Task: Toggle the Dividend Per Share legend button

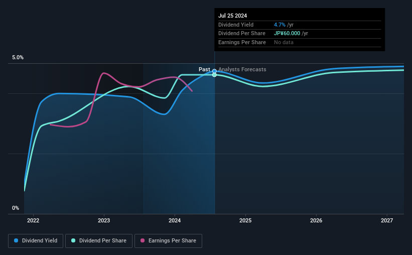Action: click(x=99, y=241)
